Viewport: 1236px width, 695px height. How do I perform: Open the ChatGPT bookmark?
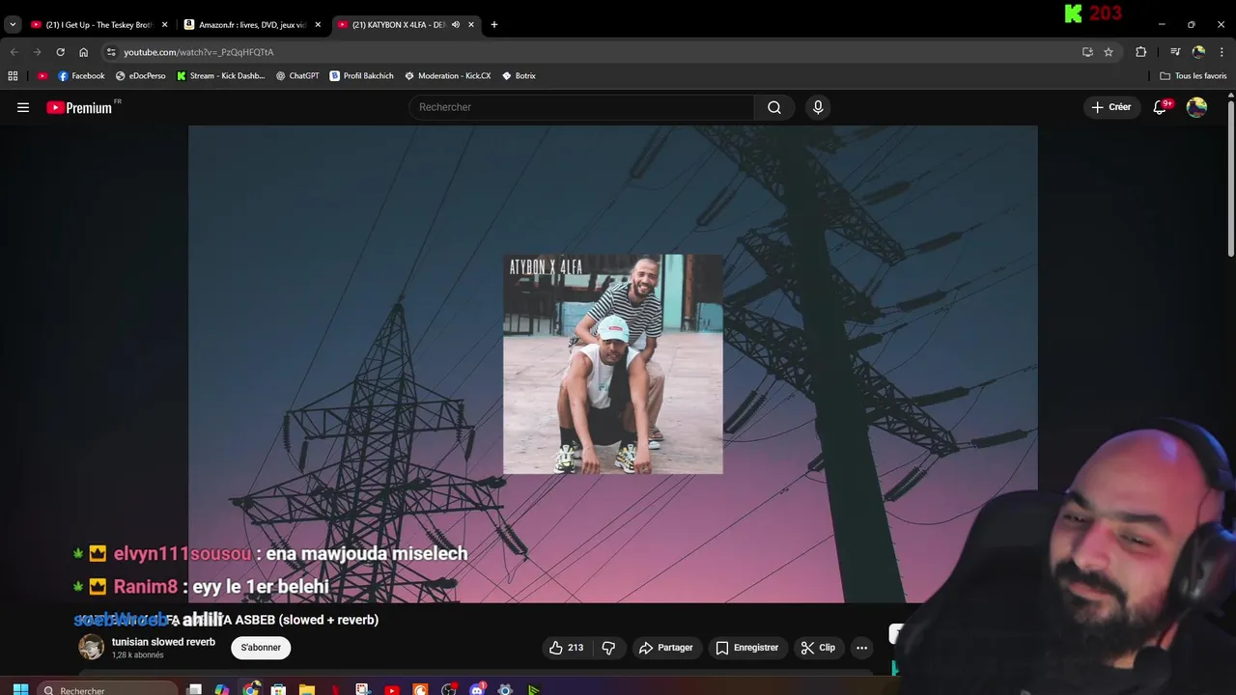(x=297, y=75)
